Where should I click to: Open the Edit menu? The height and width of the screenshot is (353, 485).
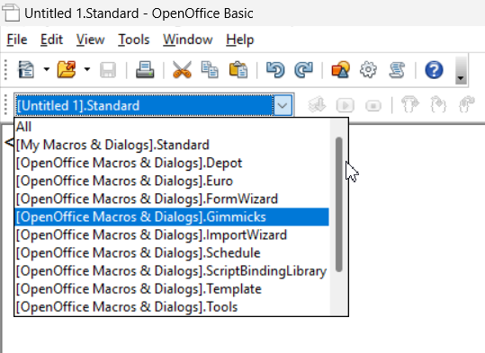coord(51,40)
